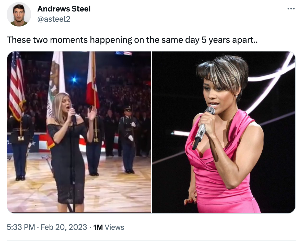The image size is (304, 242).
Task: Open the right pink dress photo
Action: 224,132
